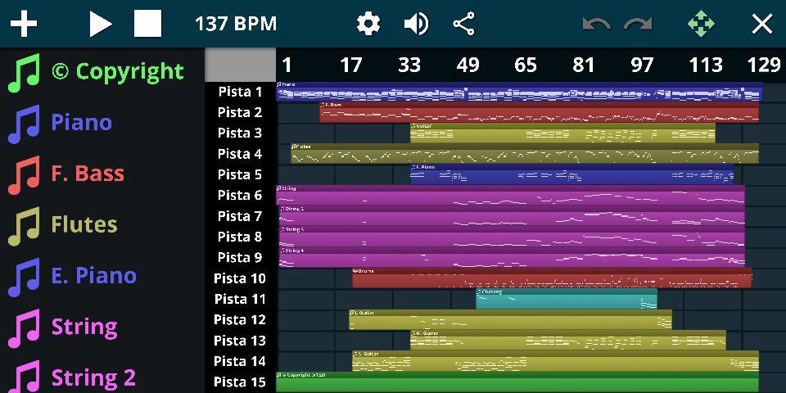Viewport: 786px width, 393px height.
Task: Change tempo via 137 BPM label
Action: point(236,24)
